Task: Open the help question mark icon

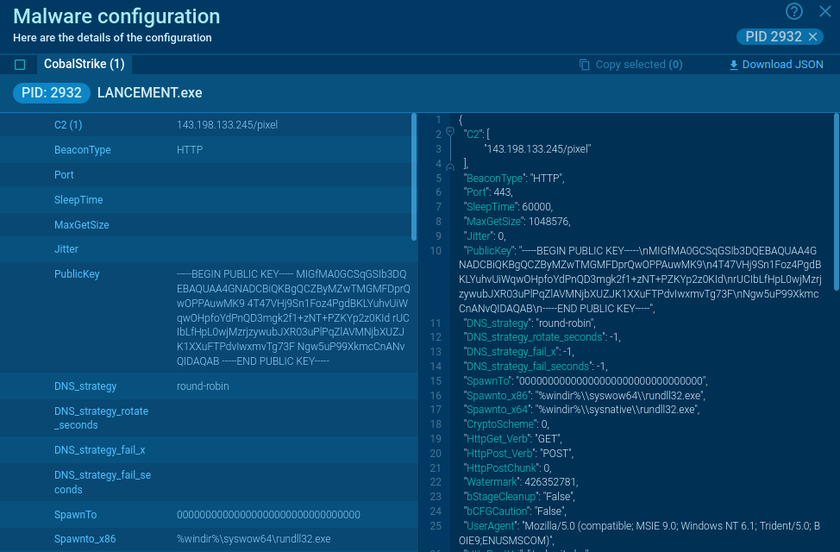Action: tap(793, 11)
